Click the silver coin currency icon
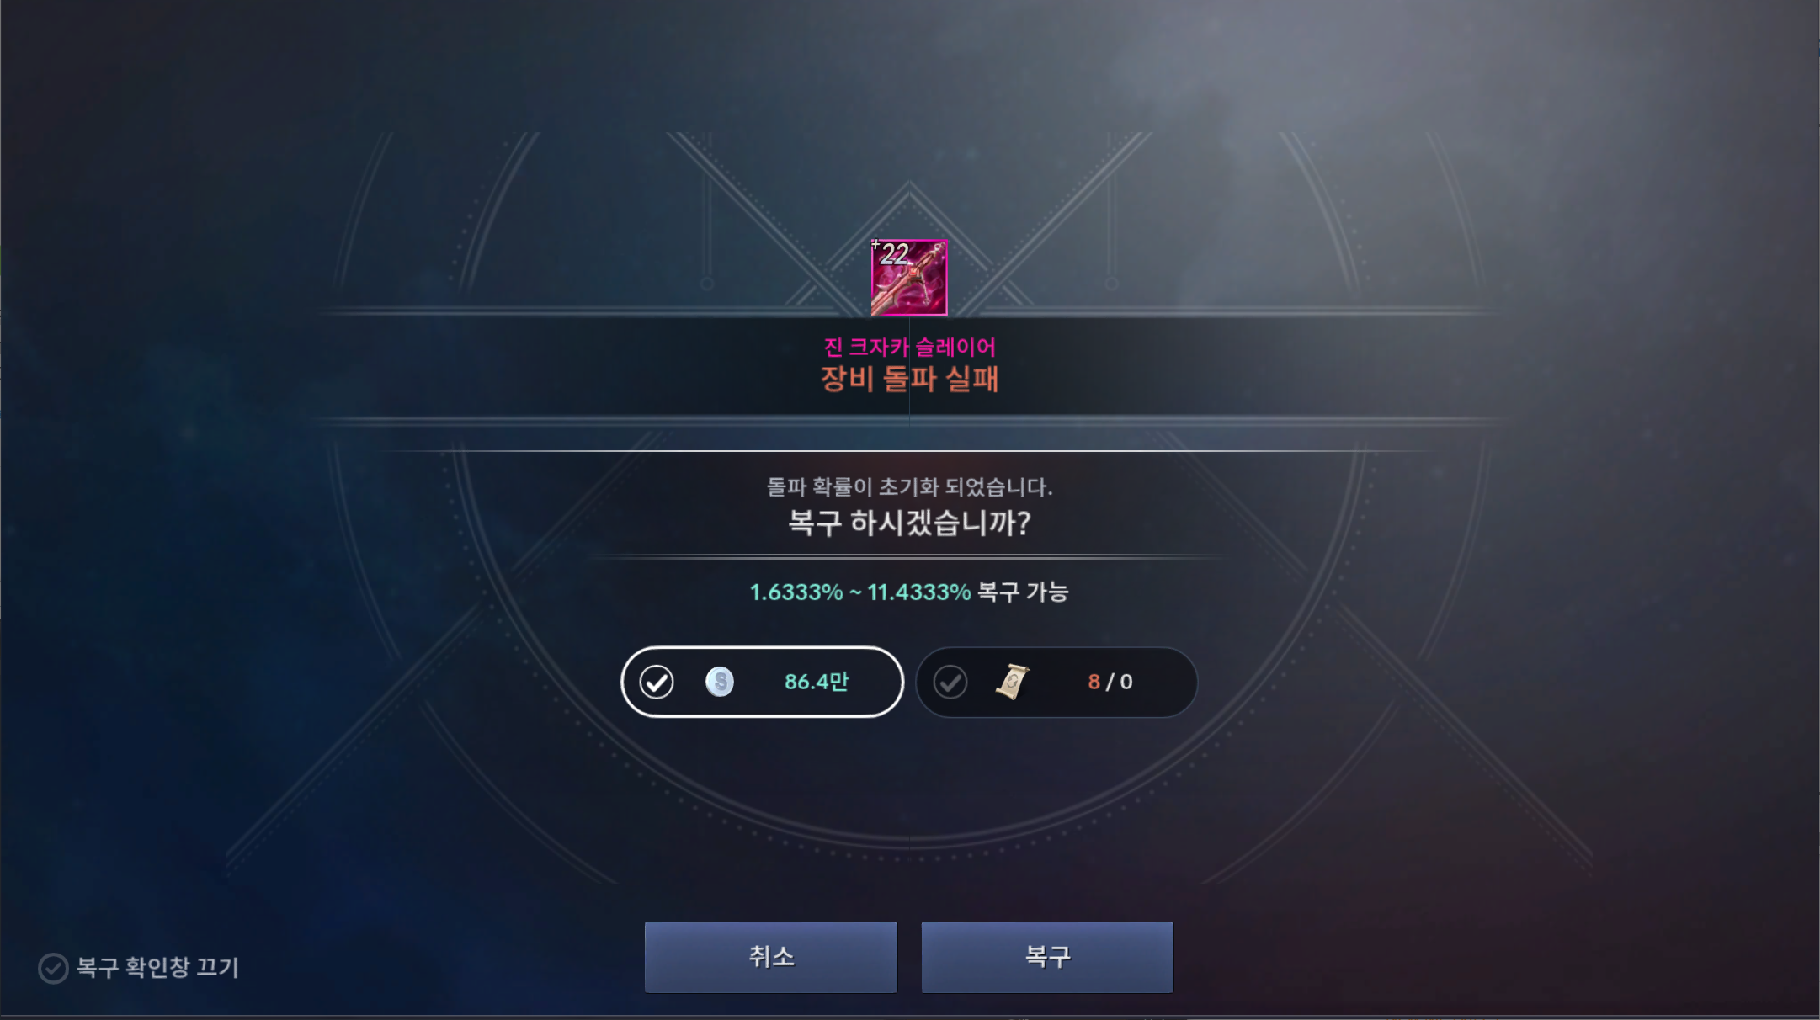Viewport: 1820px width, 1020px height. coord(720,682)
